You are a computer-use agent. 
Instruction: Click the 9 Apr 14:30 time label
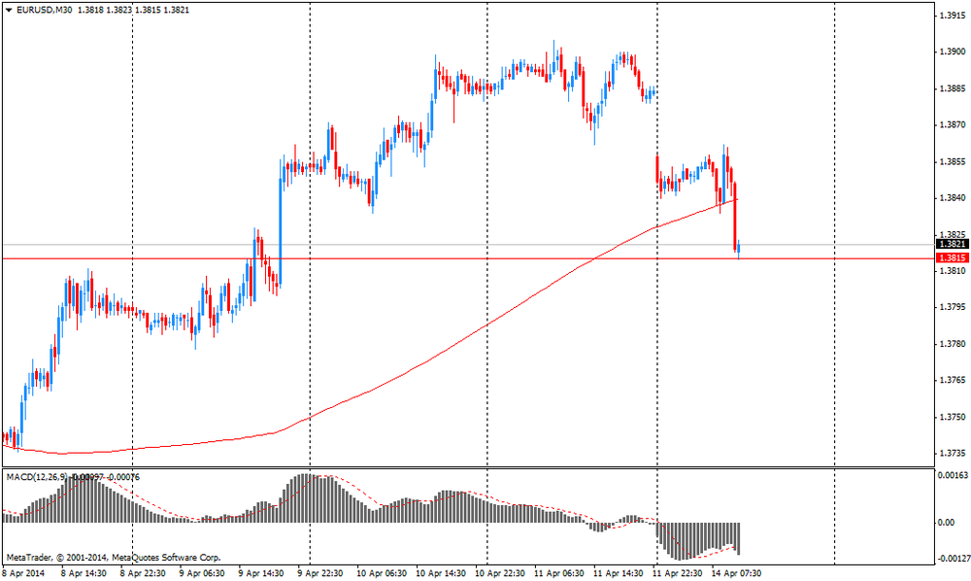click(261, 573)
